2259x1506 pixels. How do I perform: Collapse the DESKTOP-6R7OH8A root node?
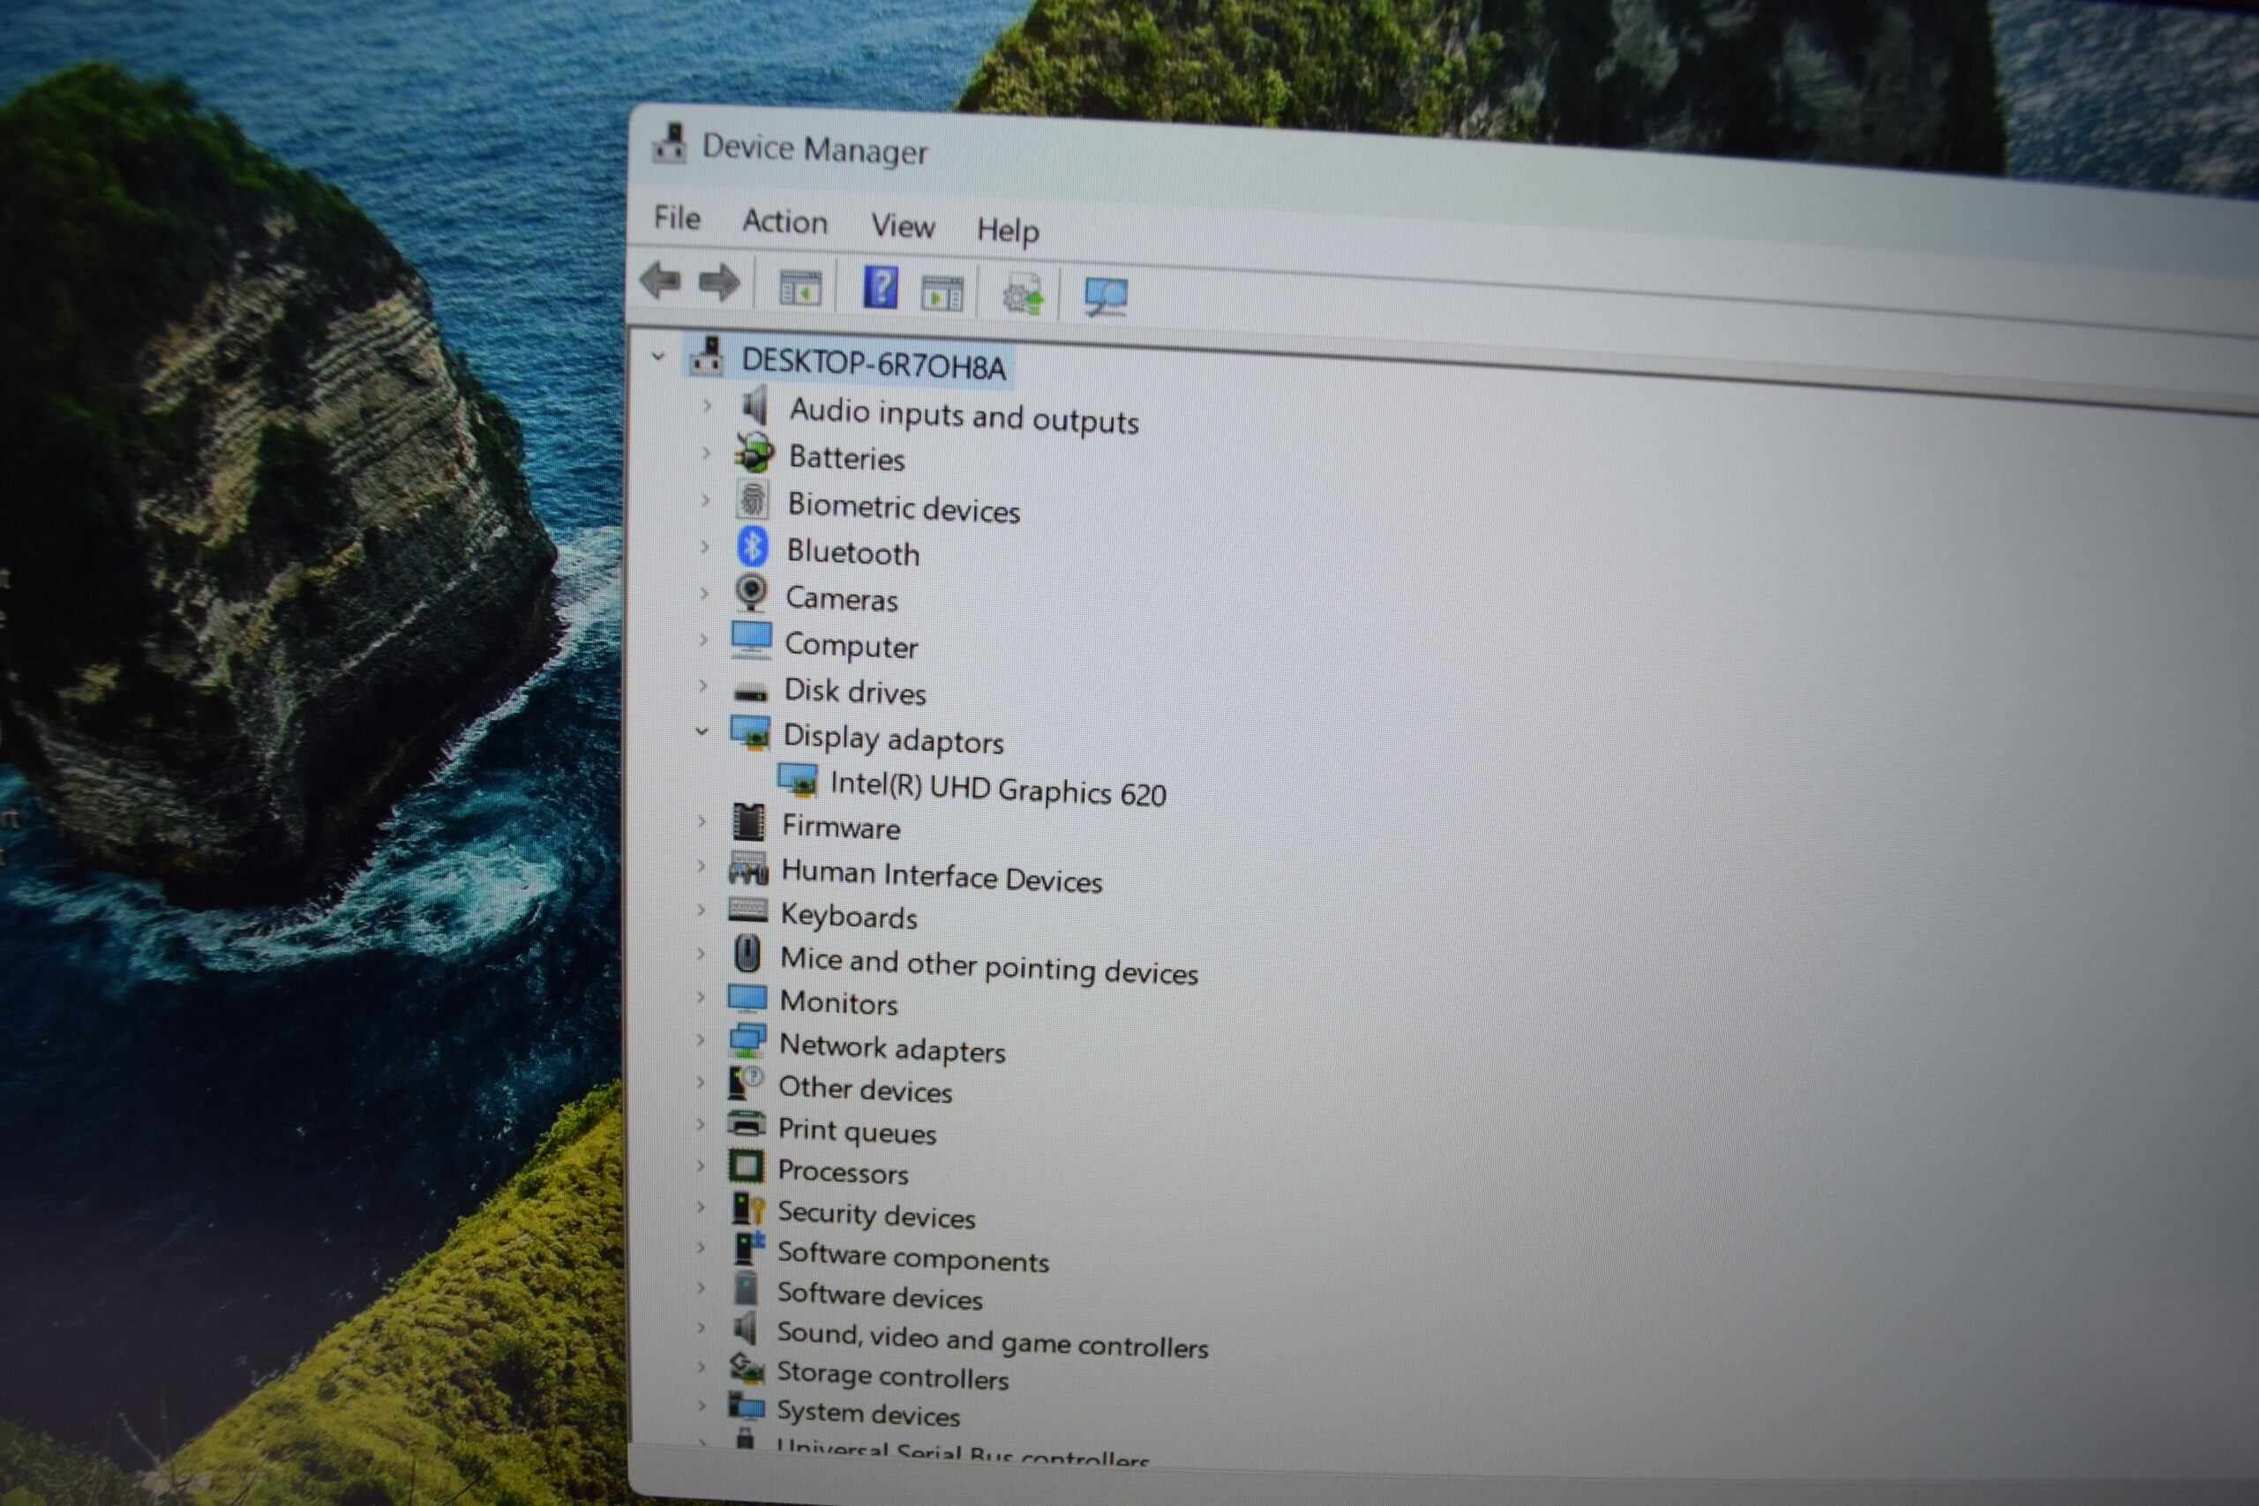click(658, 356)
